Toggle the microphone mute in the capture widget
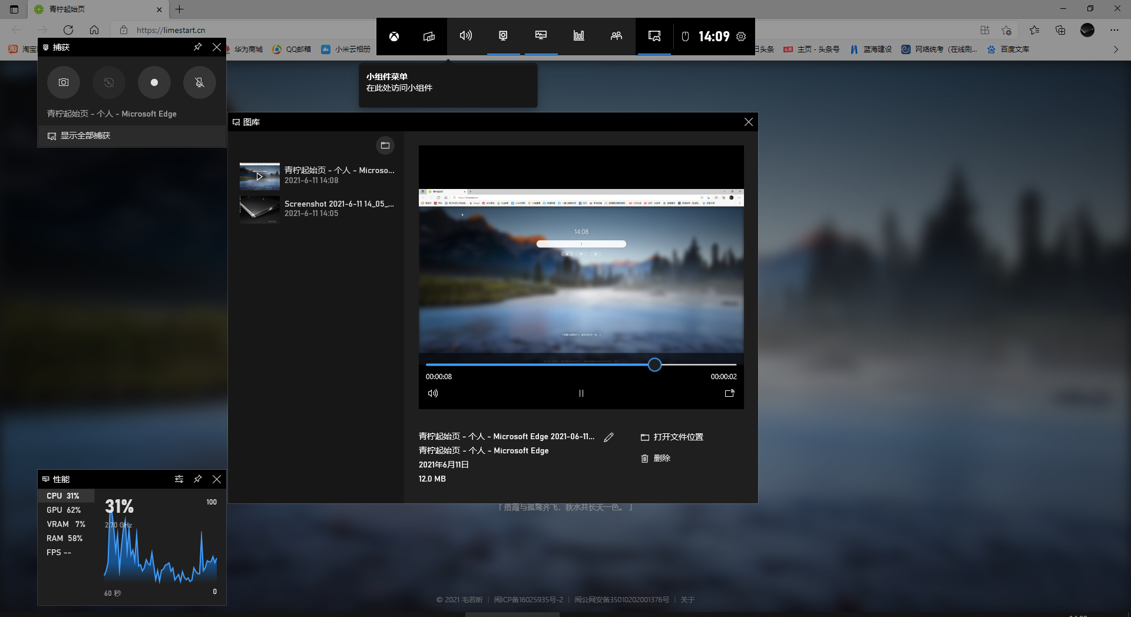This screenshot has width=1131, height=617. coord(199,82)
